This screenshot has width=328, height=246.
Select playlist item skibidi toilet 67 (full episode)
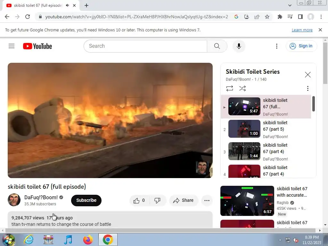point(266,106)
